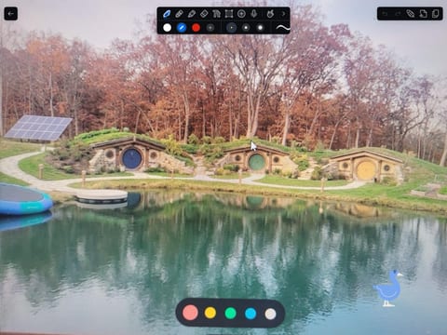This screenshot has height=335, width=447.
Task: Select the marker tool next to the pen
Action: tap(179, 14)
